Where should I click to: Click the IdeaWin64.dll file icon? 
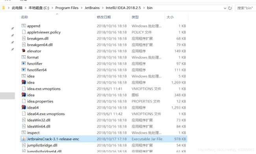point(24,126)
